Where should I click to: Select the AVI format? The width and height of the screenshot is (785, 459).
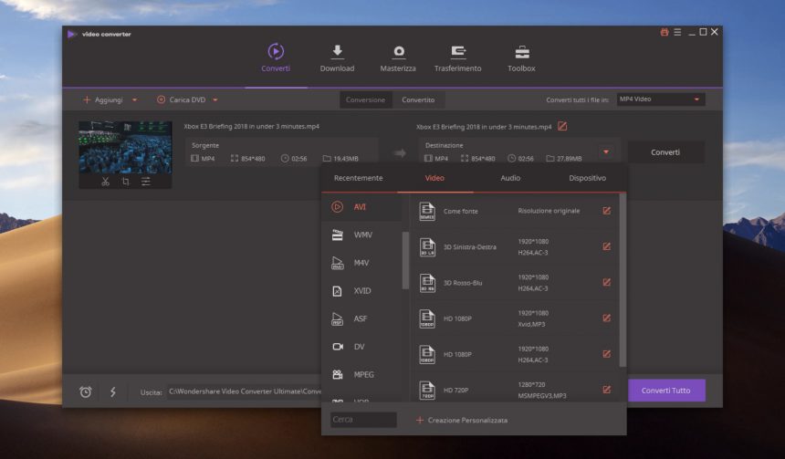click(362, 207)
